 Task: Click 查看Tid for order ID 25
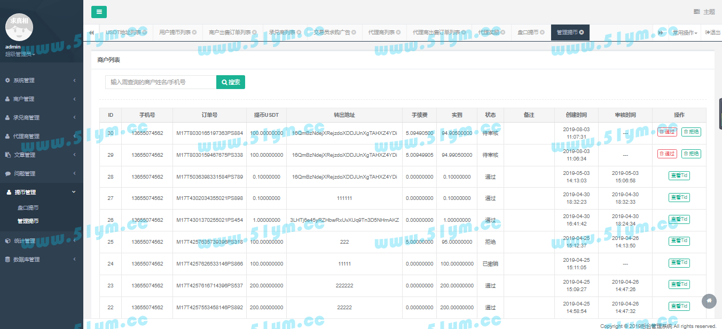click(679, 241)
